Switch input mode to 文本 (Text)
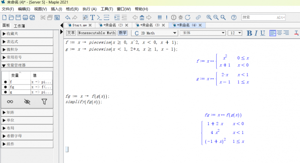300x163 pixels. click(x=71, y=33)
